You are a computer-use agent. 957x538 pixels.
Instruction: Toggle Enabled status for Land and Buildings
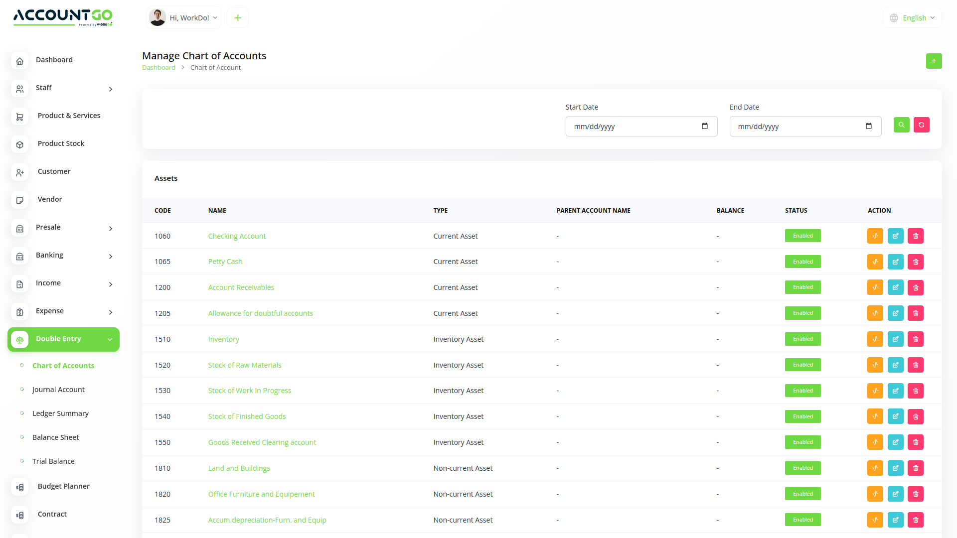[802, 468]
